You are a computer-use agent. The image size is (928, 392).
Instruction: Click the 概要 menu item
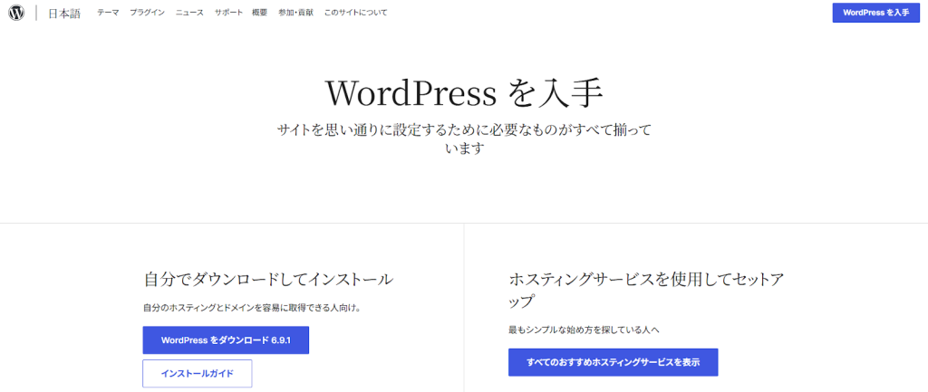[259, 13]
